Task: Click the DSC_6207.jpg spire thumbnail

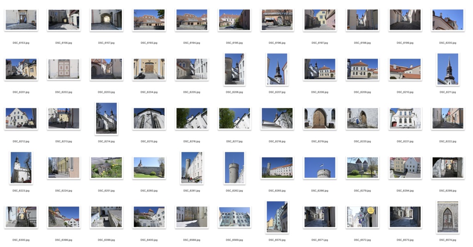Action: pyautogui.click(x=277, y=69)
